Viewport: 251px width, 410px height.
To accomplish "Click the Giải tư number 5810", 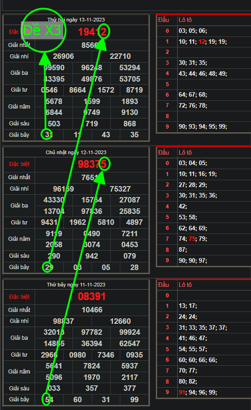I will point(106,222).
